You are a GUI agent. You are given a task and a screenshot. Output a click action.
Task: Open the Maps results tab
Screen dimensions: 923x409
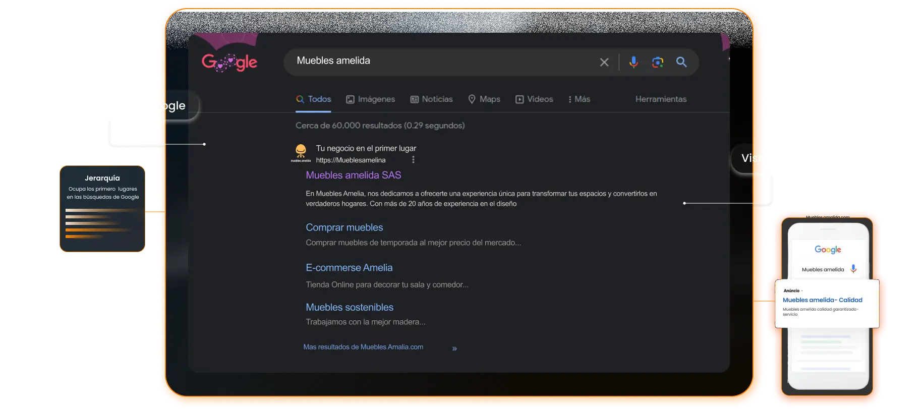484,99
